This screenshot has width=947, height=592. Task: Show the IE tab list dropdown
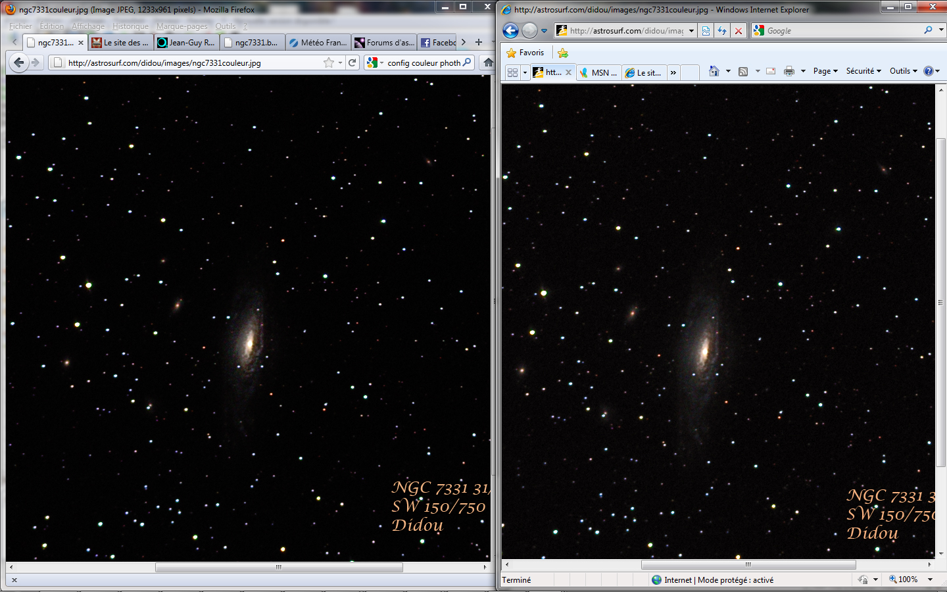click(525, 72)
